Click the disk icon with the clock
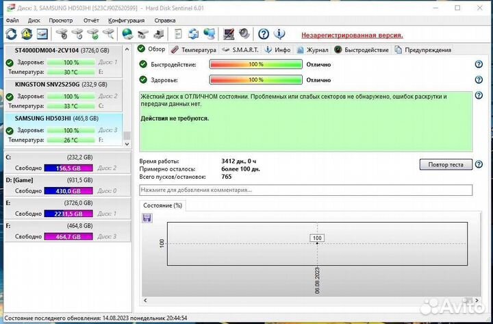 point(77,34)
